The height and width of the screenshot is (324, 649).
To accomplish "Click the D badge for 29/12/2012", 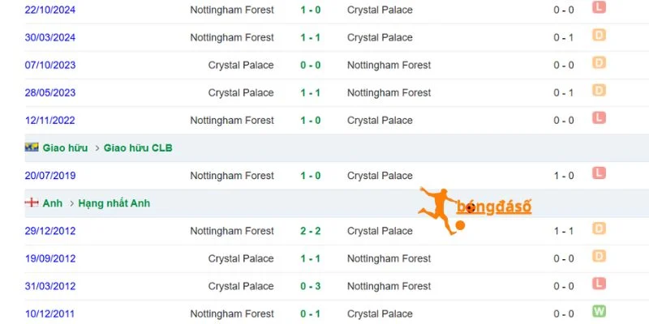I will (599, 228).
